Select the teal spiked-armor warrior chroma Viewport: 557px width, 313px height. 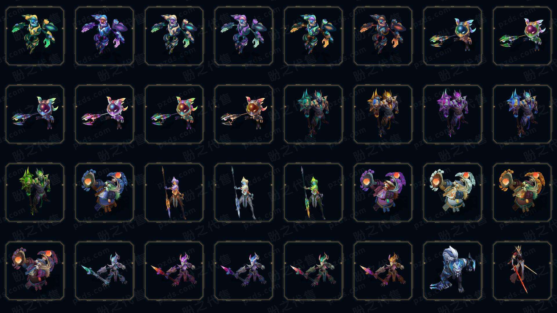pos(313,114)
